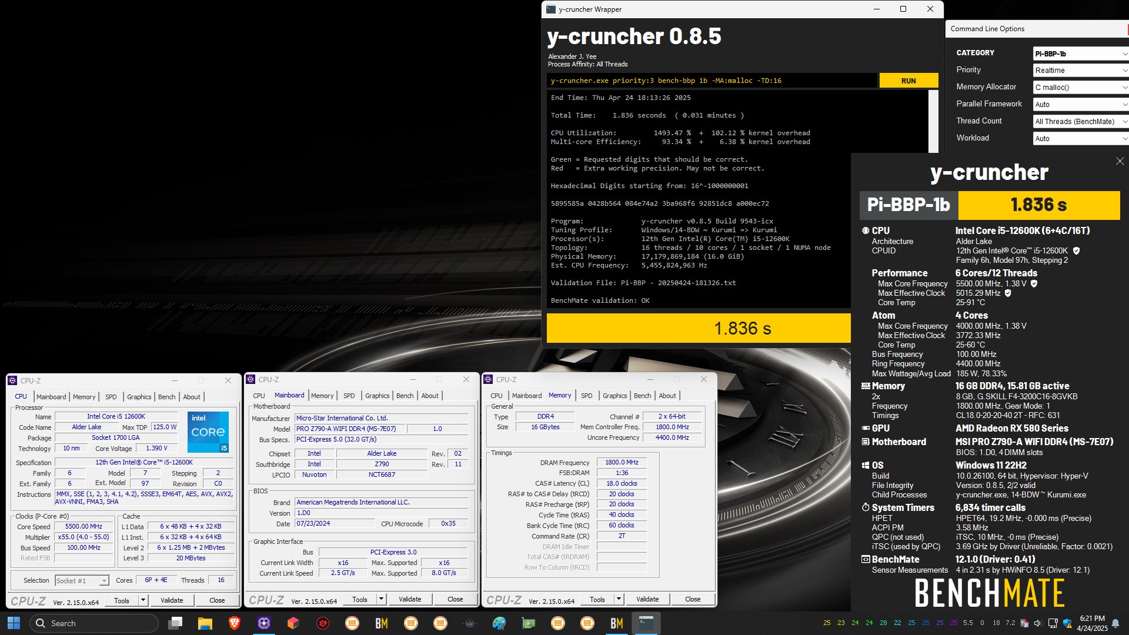Click the Intel Core i5 logo in CPU-Z
The image size is (1129, 635).
tap(208, 432)
